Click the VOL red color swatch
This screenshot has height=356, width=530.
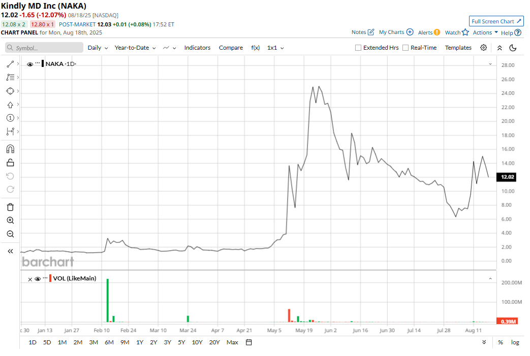click(50, 278)
